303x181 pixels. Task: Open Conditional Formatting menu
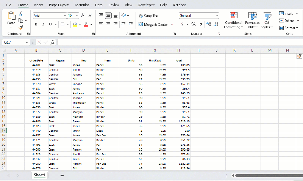(233, 20)
